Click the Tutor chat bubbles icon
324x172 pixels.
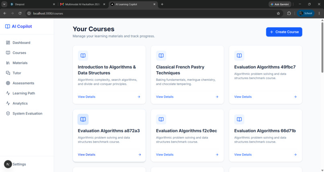click(x=8, y=73)
